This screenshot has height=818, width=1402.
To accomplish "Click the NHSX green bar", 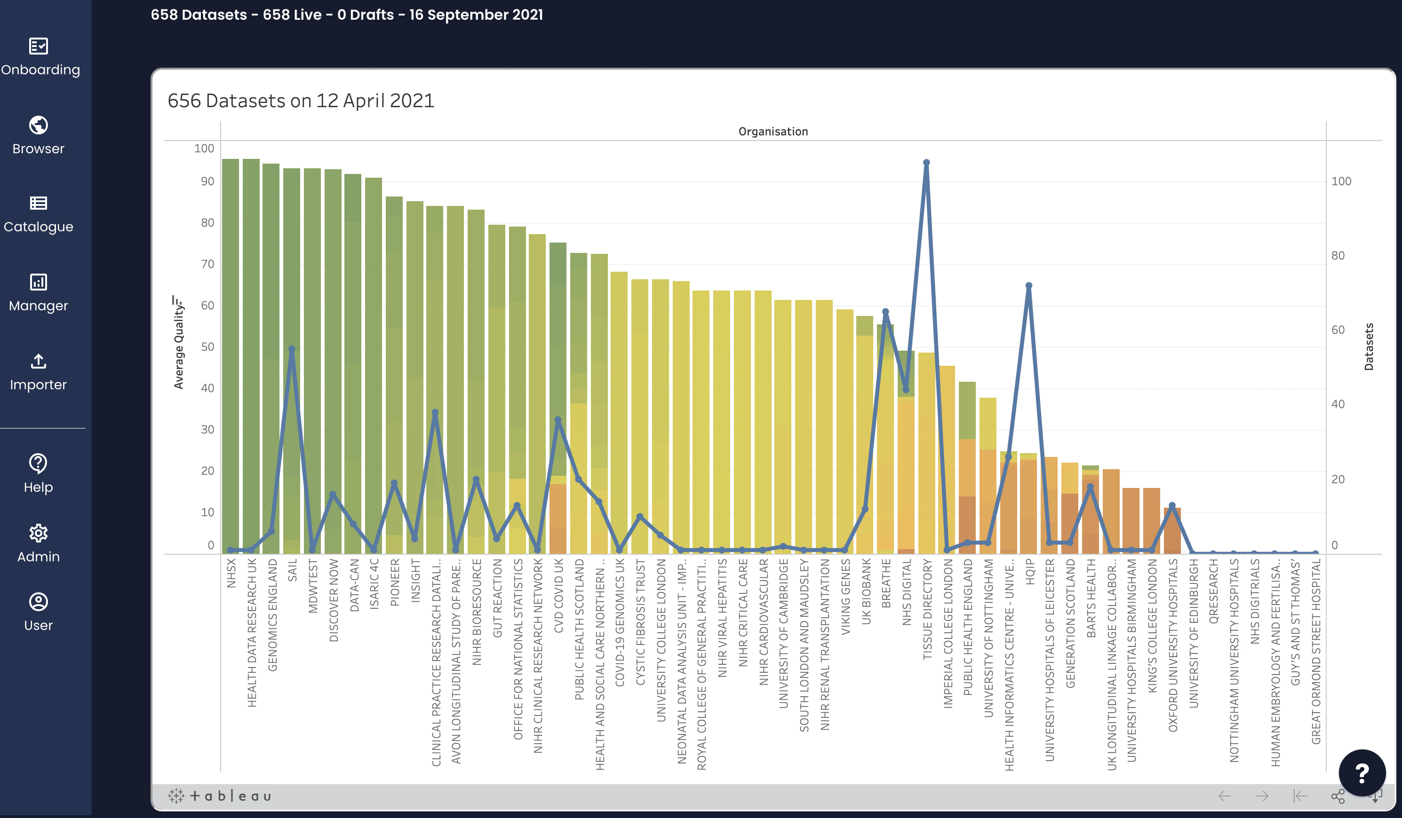I will (x=231, y=356).
